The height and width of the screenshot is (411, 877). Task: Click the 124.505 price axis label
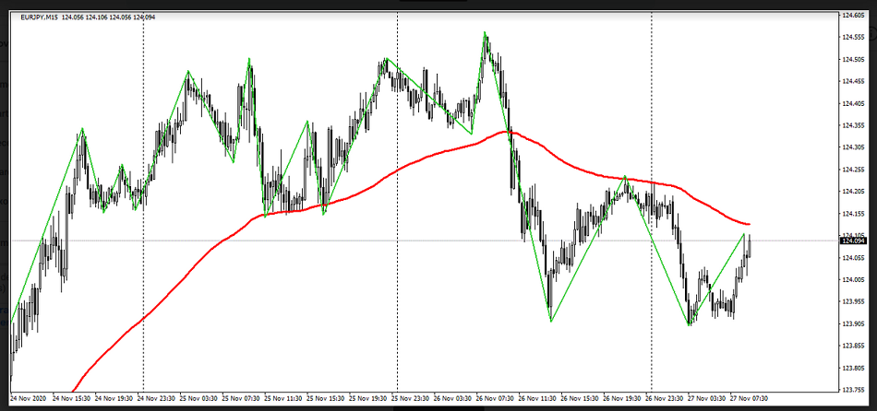pyautogui.click(x=853, y=60)
